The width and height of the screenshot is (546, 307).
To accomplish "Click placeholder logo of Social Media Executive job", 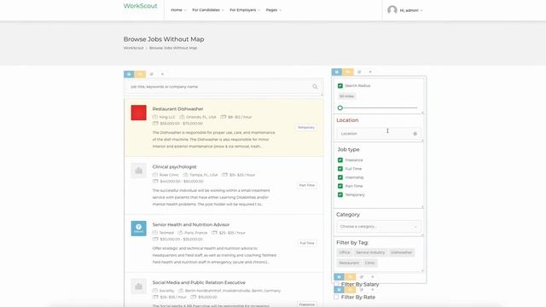I will click(x=138, y=287).
